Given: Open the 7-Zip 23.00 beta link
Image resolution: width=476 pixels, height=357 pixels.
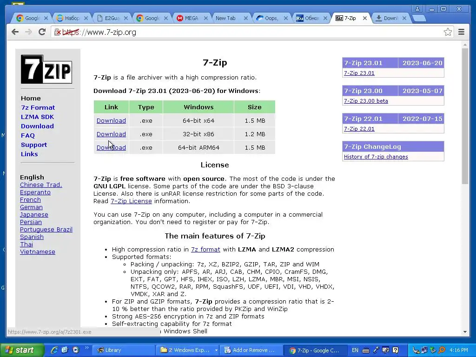Looking at the screenshot, I should (x=366, y=101).
